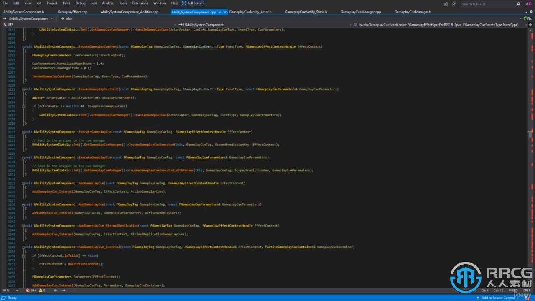Open the Project menu
535x301 pixels.
tap(52, 3)
